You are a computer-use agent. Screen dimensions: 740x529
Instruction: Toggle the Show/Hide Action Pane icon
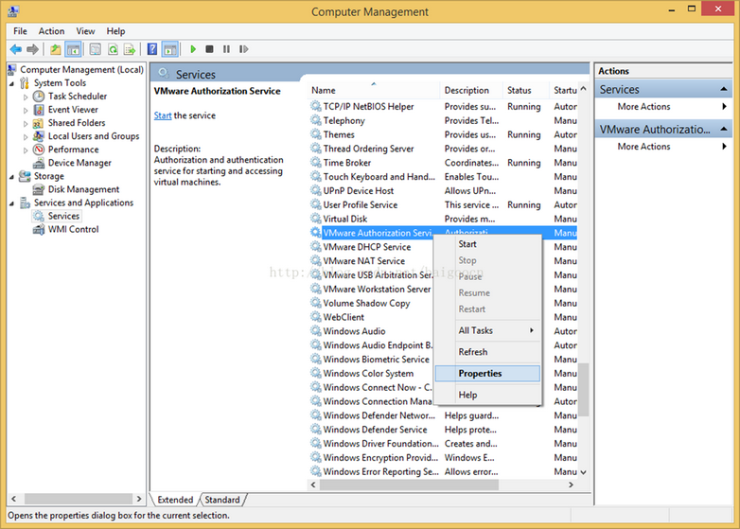tap(170, 49)
